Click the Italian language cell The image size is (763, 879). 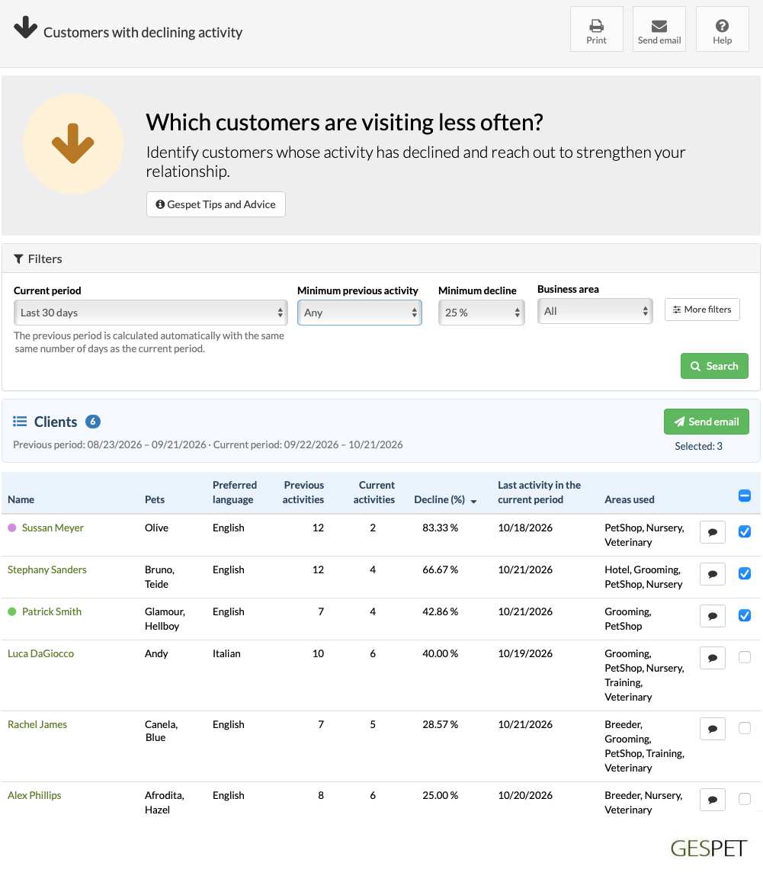(226, 653)
